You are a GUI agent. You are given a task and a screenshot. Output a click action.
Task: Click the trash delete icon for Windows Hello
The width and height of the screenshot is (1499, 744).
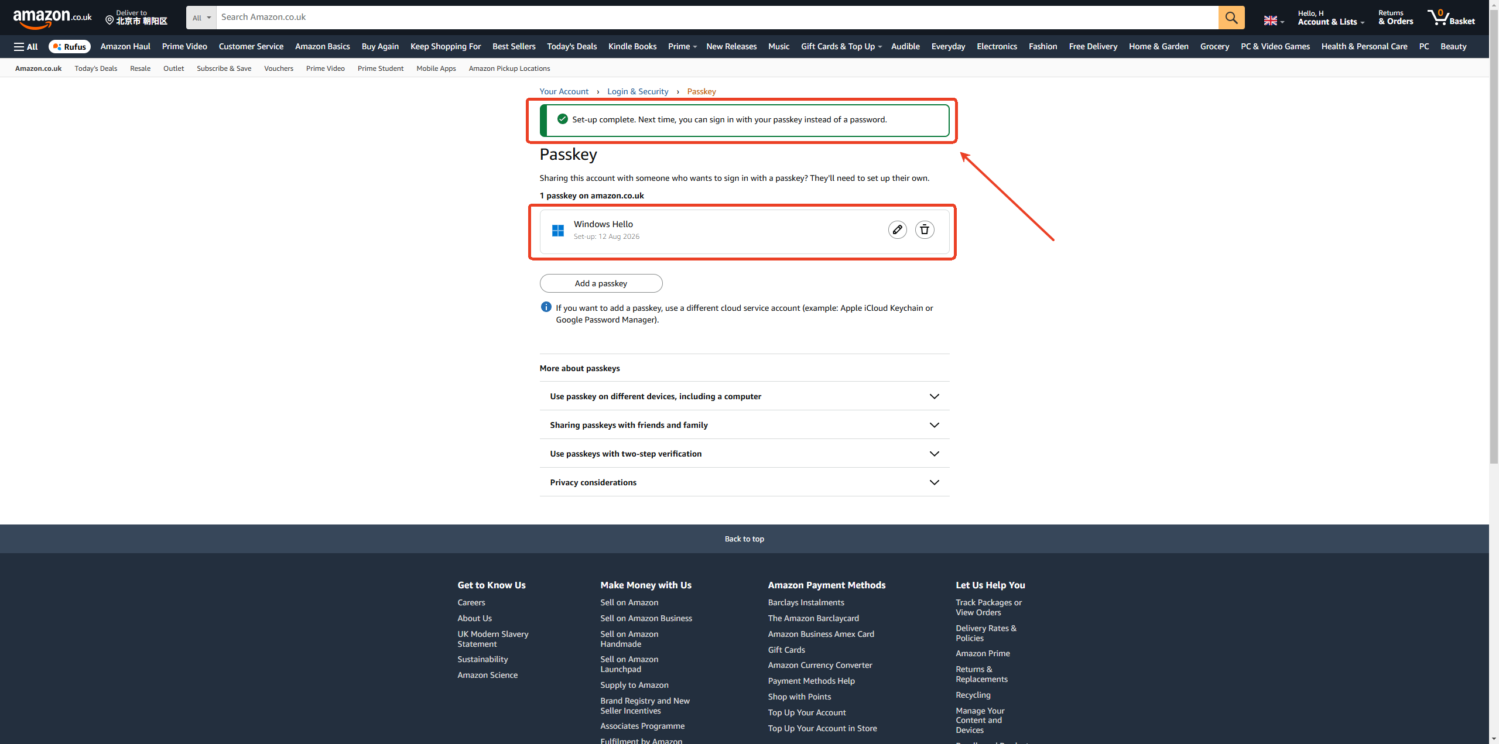click(925, 230)
